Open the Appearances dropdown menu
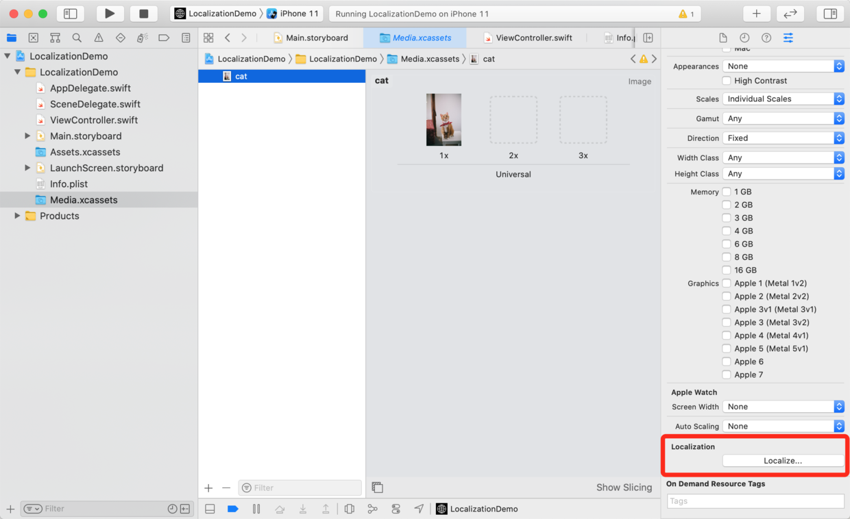This screenshot has height=519, width=850. coord(783,66)
